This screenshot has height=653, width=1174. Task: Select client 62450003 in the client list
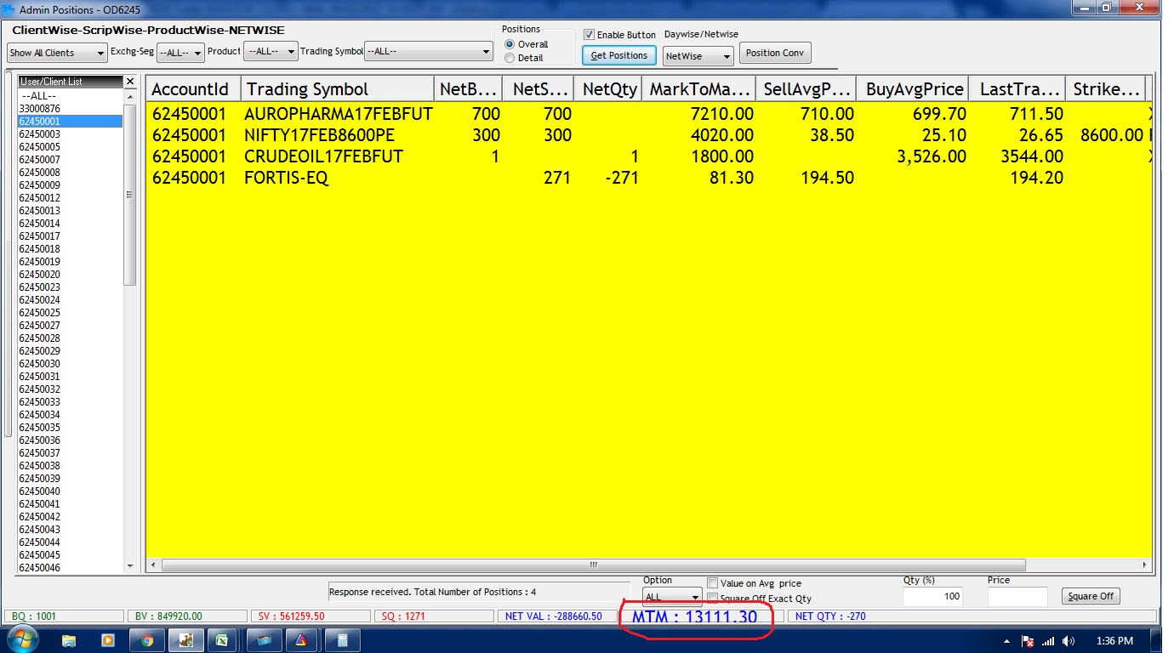click(x=40, y=134)
